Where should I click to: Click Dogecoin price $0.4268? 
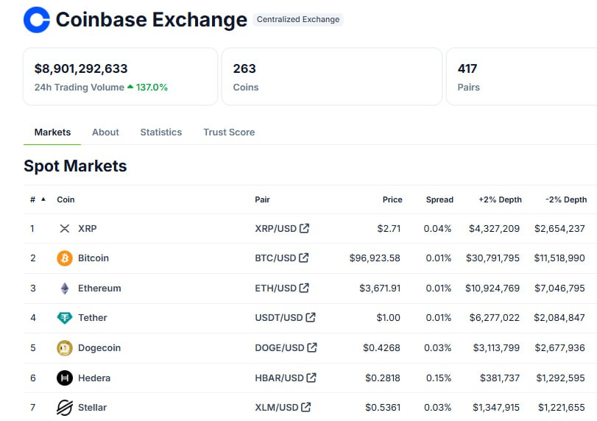[x=381, y=348]
